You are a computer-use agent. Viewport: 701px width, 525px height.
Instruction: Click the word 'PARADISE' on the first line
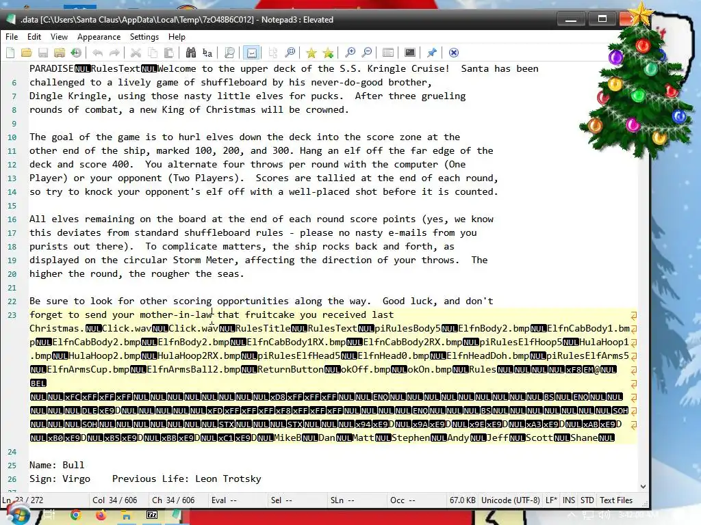(51, 69)
